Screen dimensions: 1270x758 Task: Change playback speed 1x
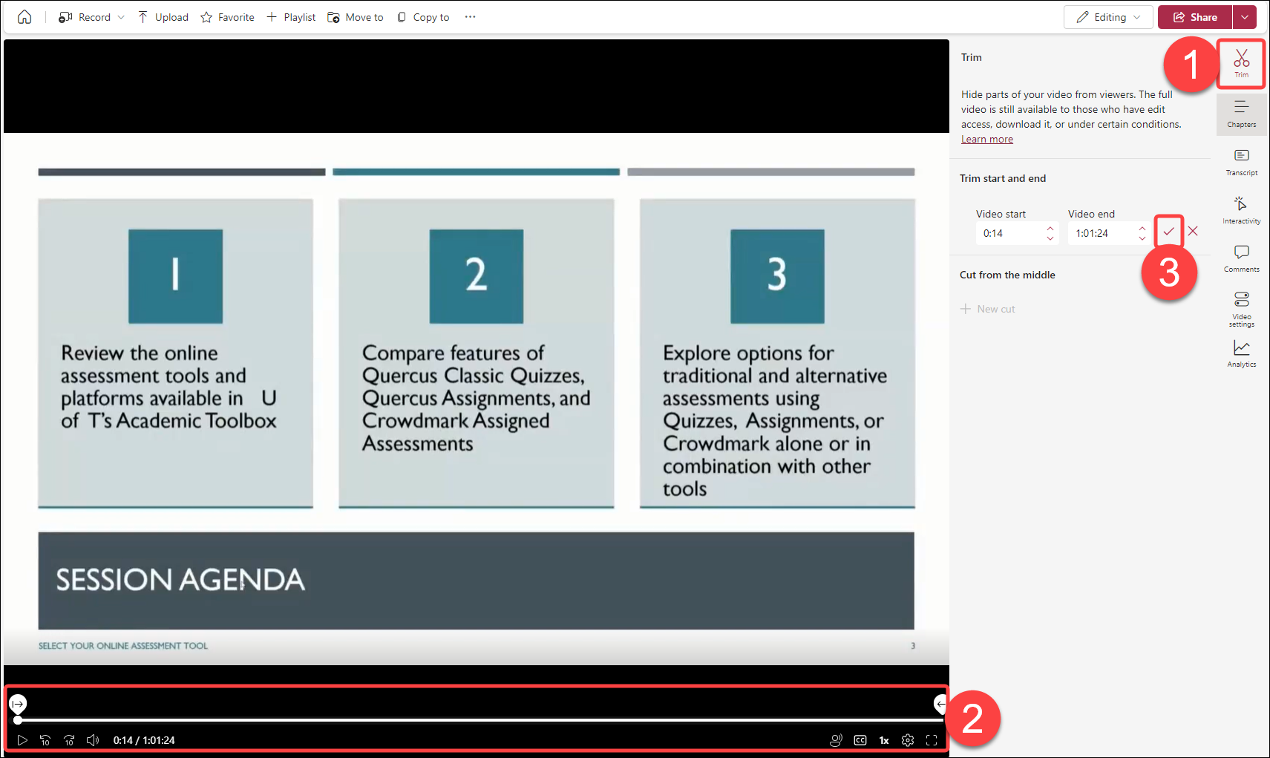tap(884, 740)
